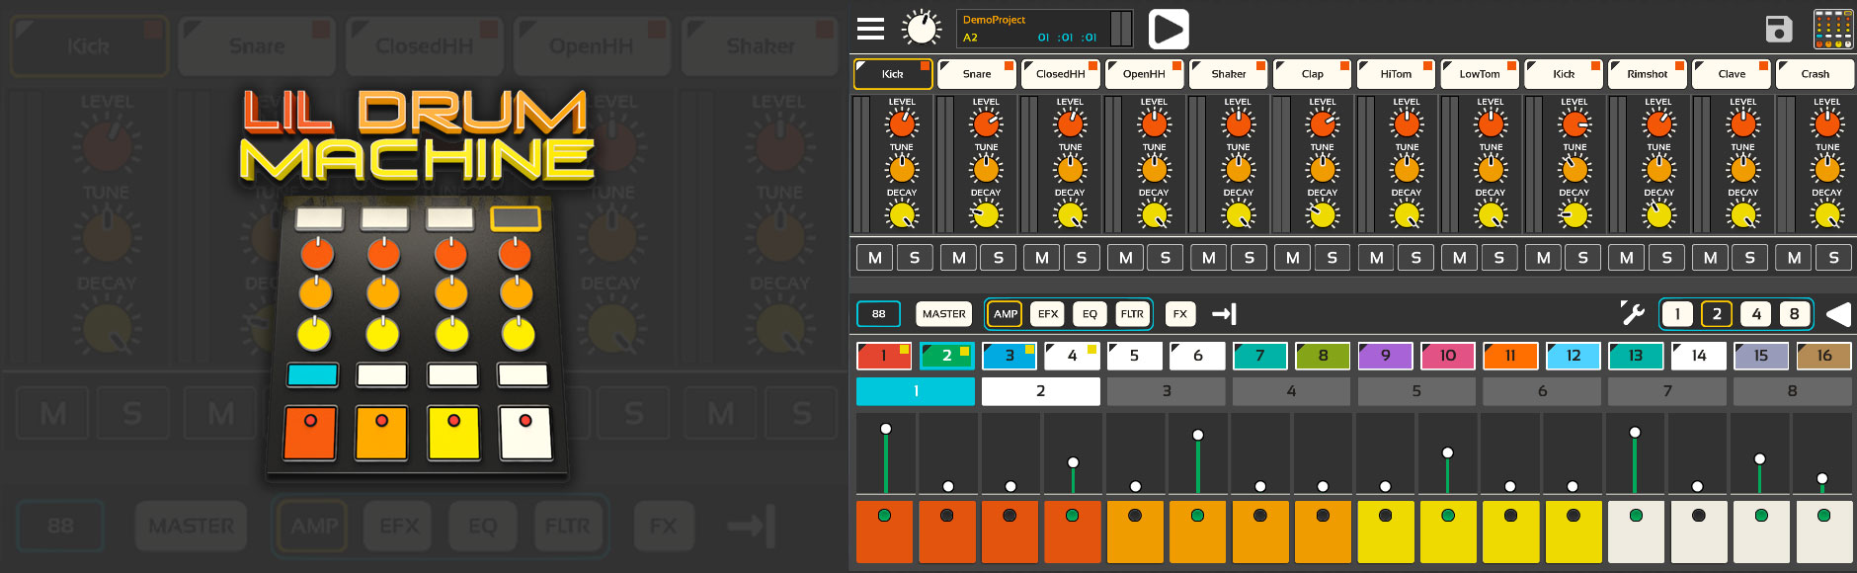Viewport: 1857px width, 573px height.
Task: Save the project with the floppy disk icon
Action: (x=1779, y=29)
